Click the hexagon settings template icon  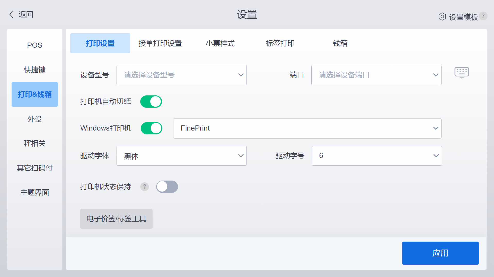click(x=442, y=17)
